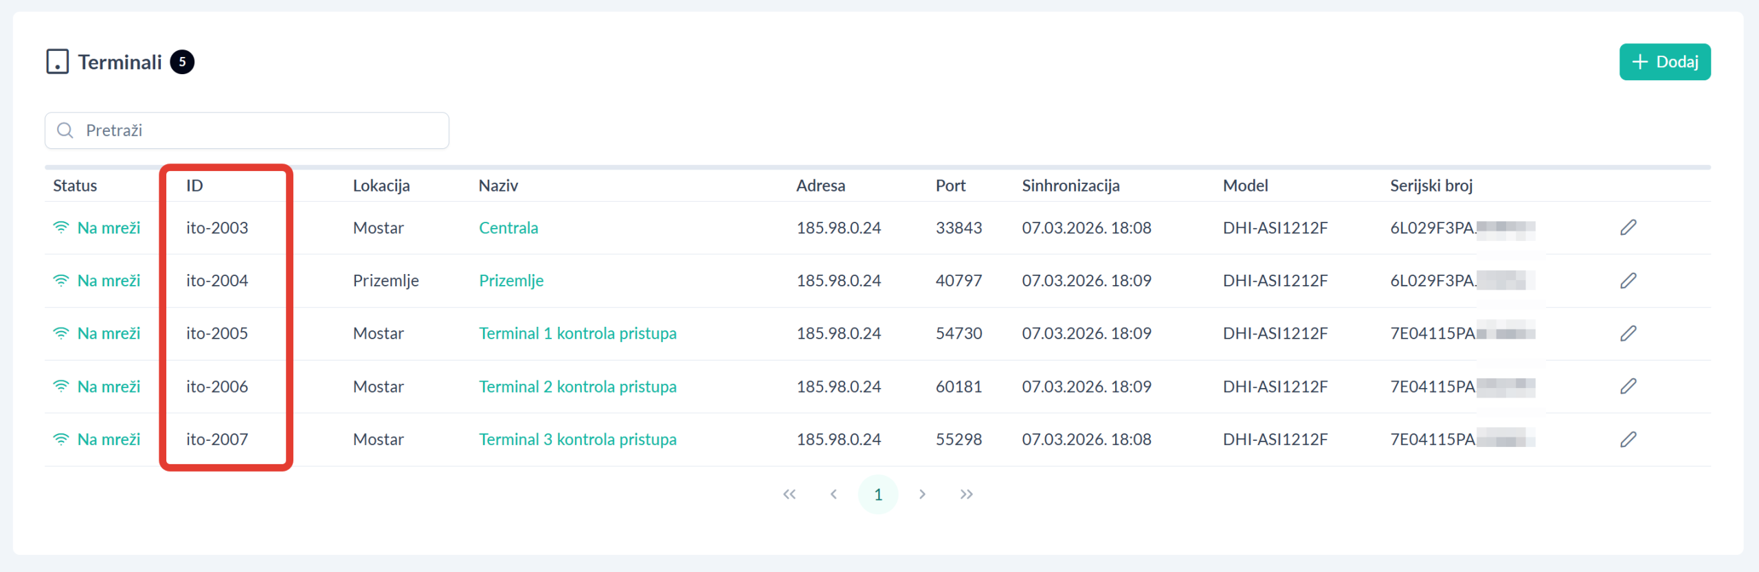Sort by the Sinhronizacija column header
This screenshot has width=1759, height=572.
point(1071,185)
